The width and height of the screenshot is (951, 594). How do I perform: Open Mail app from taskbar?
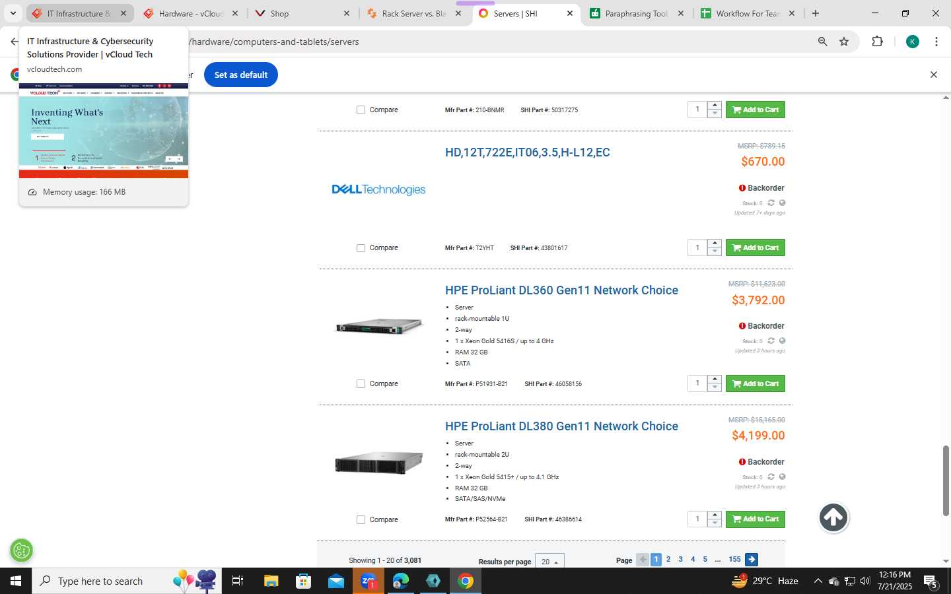(x=335, y=581)
